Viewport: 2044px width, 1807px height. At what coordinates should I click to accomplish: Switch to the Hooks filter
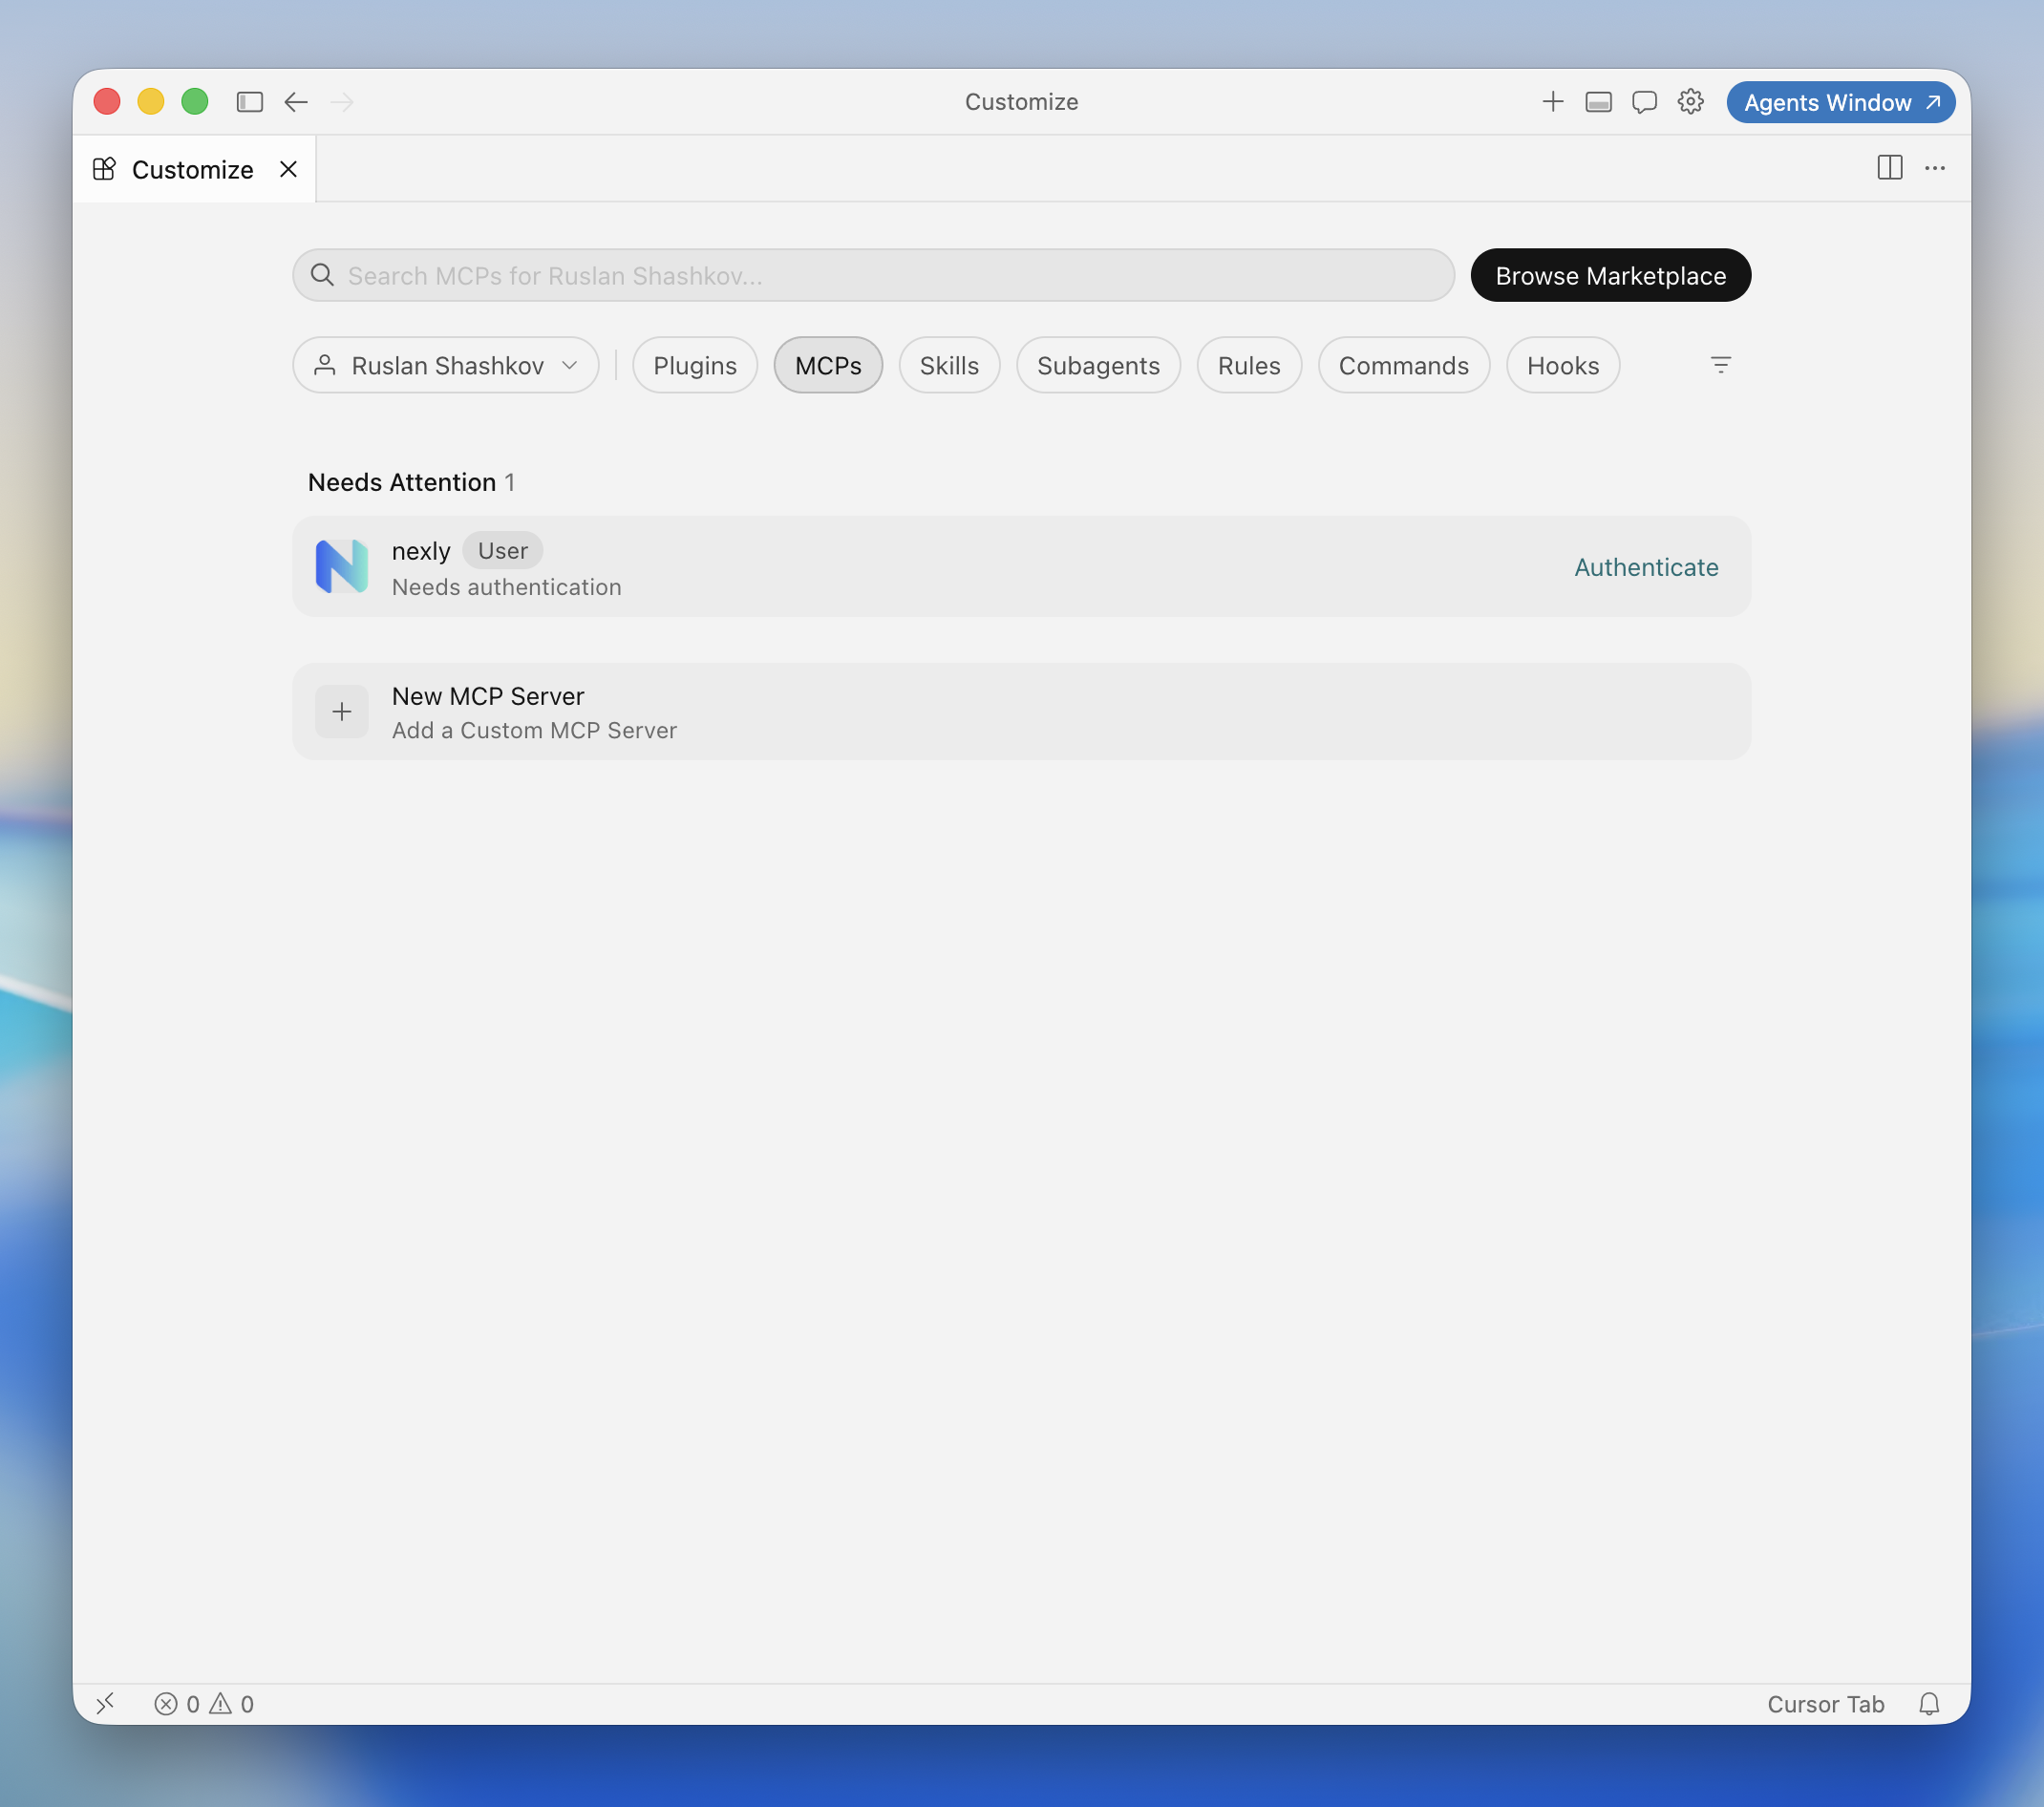[x=1563, y=365]
